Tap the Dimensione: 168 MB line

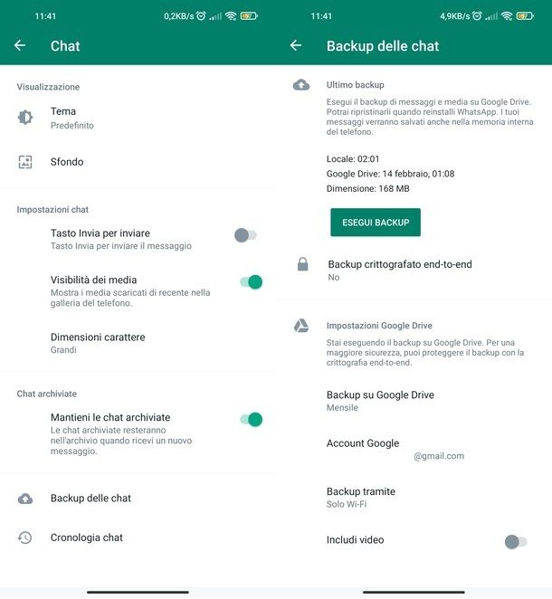click(x=367, y=189)
